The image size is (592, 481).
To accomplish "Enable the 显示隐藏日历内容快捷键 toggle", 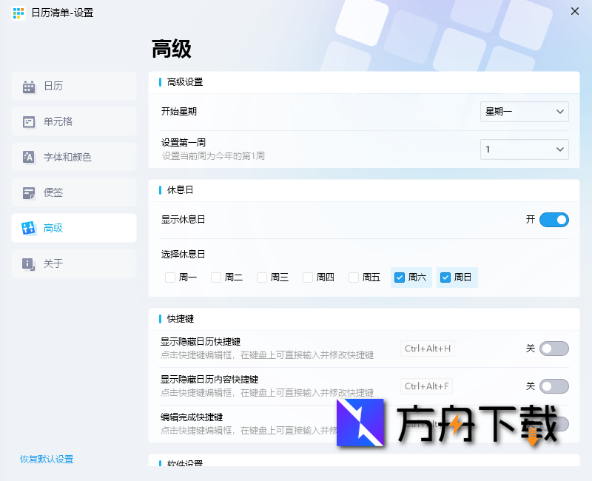I will coord(554,386).
